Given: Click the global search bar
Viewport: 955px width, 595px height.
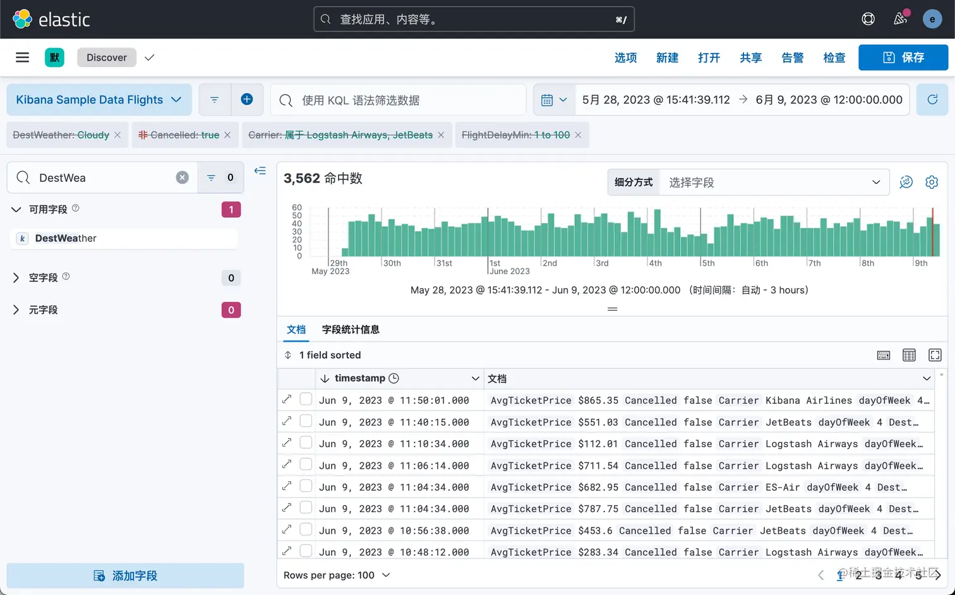Looking at the screenshot, I should coord(474,19).
